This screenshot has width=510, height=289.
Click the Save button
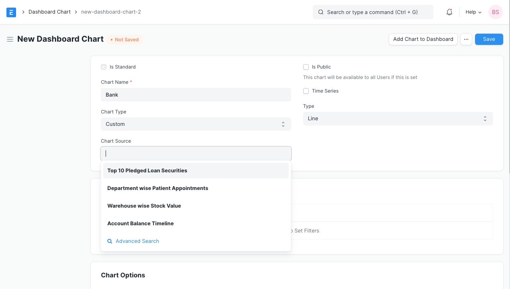(489, 39)
